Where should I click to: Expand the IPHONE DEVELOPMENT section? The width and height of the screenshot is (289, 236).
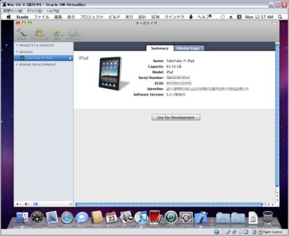[17, 65]
